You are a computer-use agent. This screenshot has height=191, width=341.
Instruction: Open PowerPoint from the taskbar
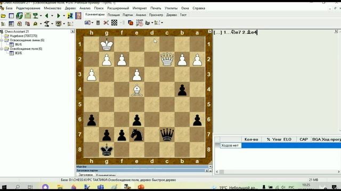141,187
